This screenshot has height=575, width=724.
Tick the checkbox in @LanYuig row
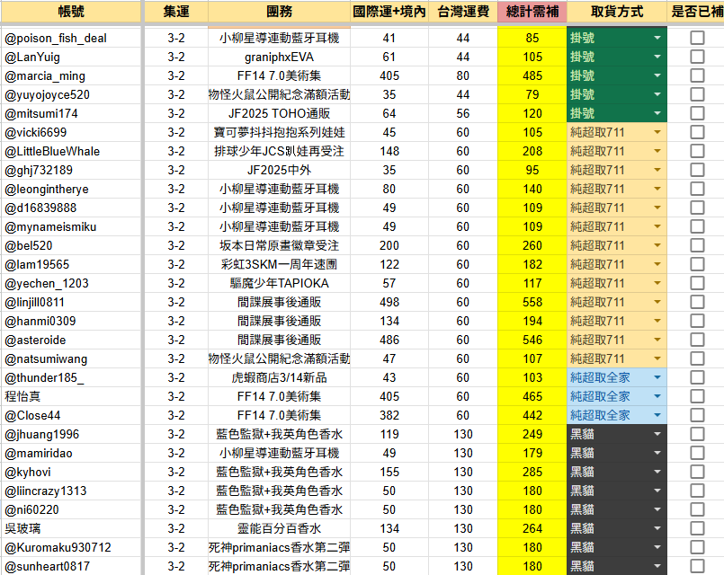tap(697, 57)
